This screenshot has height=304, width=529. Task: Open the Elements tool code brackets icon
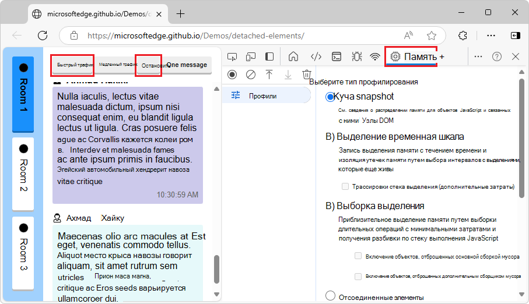[x=316, y=56]
